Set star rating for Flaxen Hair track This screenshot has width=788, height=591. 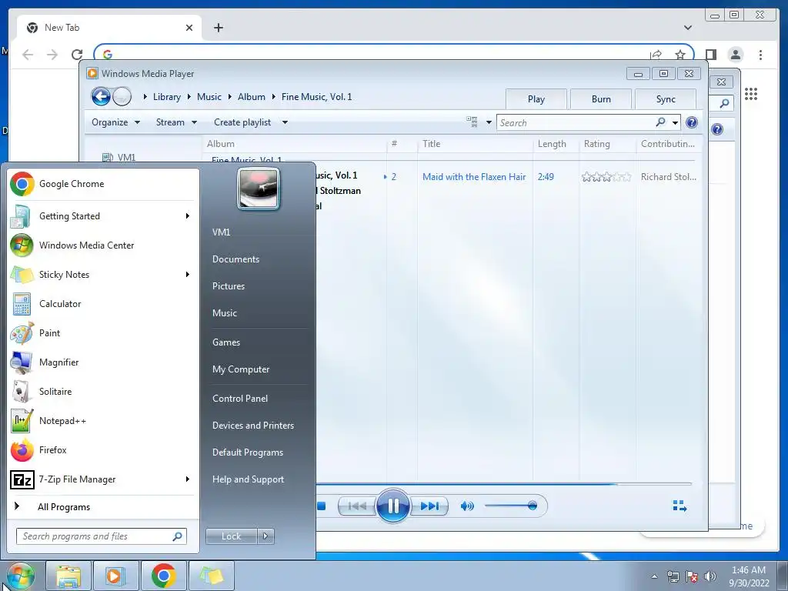[x=606, y=177]
